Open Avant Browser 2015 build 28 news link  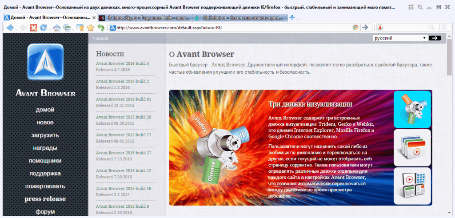tap(124, 117)
